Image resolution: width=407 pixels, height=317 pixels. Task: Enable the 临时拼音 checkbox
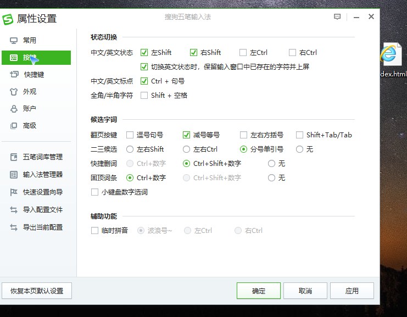94,231
